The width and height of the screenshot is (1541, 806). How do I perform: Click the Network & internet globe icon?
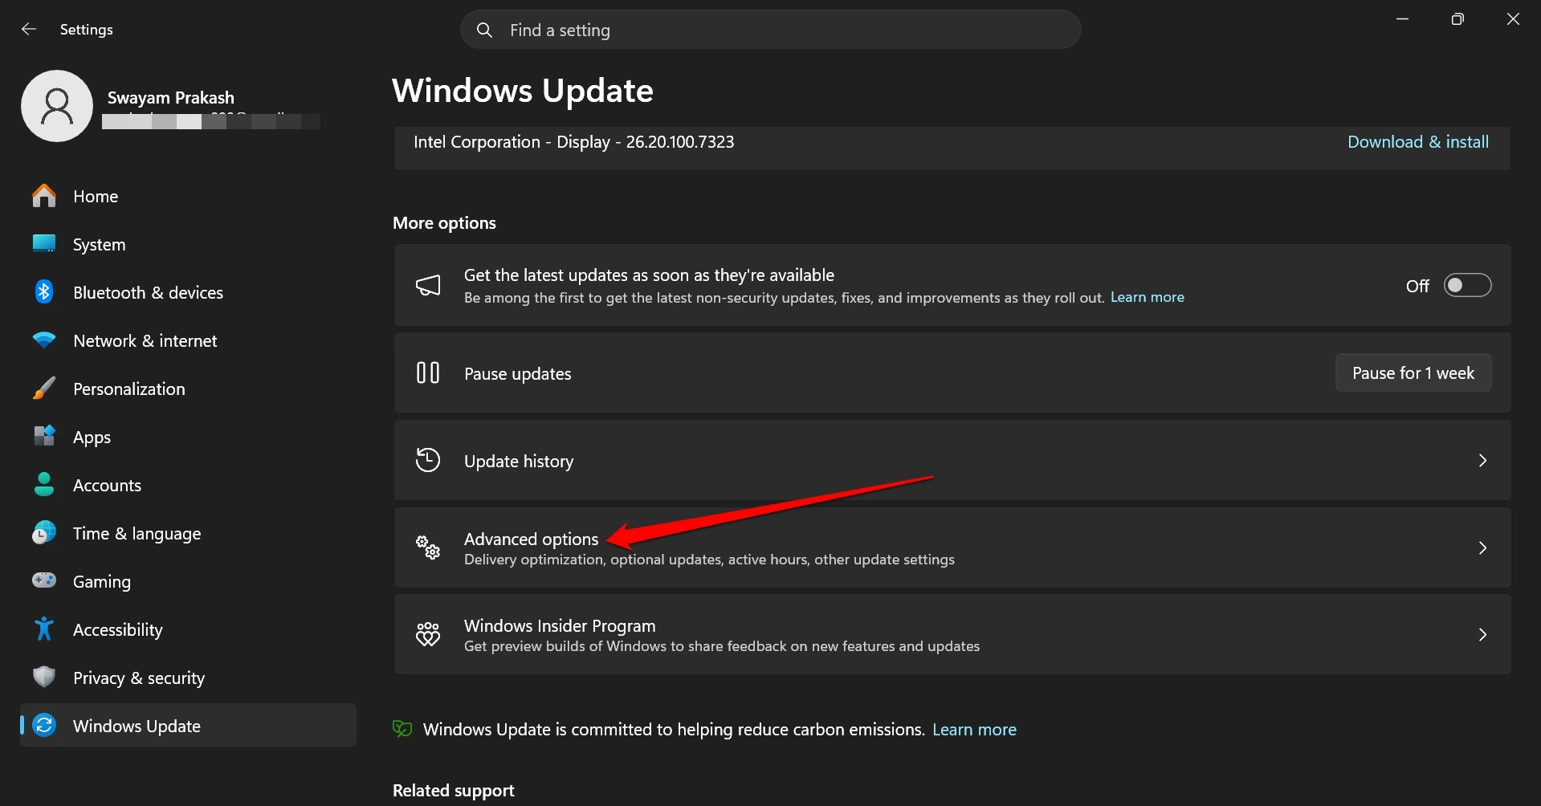coord(43,340)
